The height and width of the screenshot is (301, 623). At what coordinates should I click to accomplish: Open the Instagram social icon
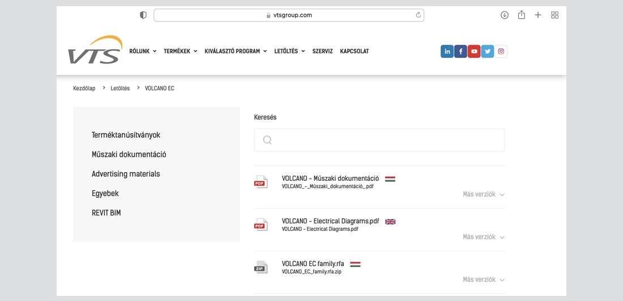click(x=501, y=51)
